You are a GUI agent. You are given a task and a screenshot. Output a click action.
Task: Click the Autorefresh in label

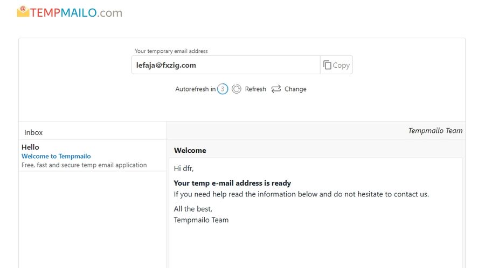point(196,89)
